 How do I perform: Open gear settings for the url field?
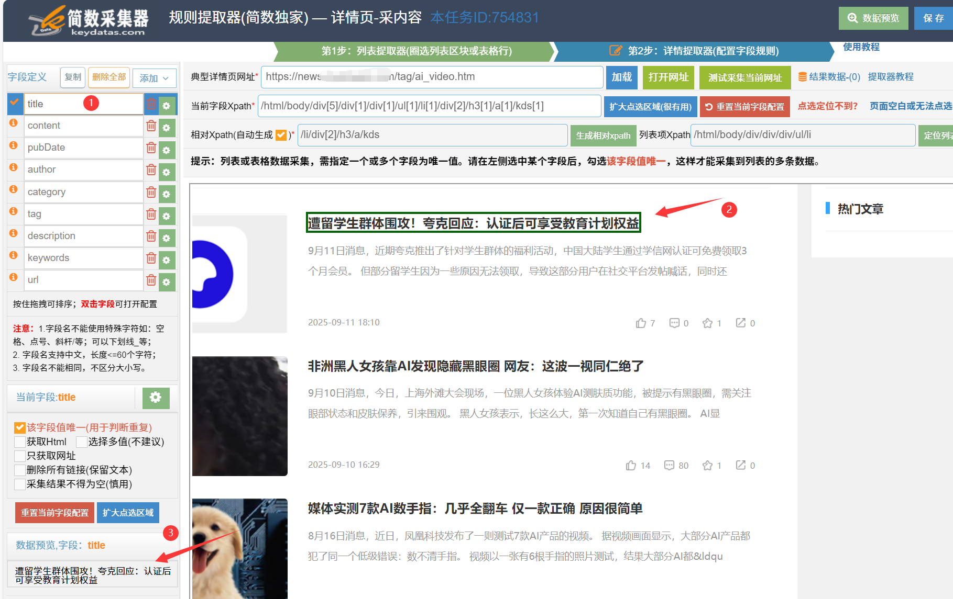tap(167, 281)
